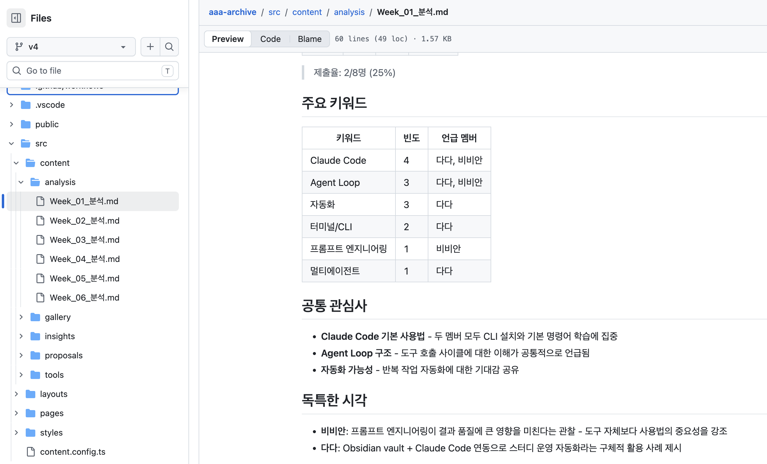Click the 주요 키워드 heading

point(334,103)
